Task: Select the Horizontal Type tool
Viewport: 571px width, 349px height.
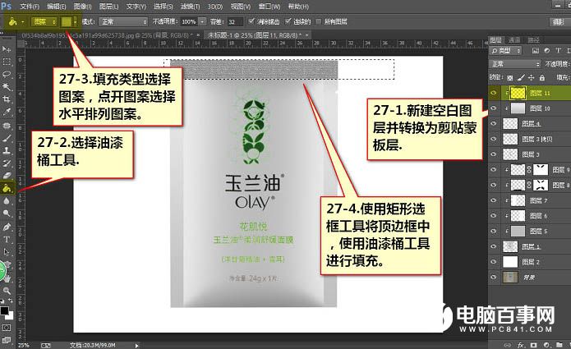Action: 7,240
